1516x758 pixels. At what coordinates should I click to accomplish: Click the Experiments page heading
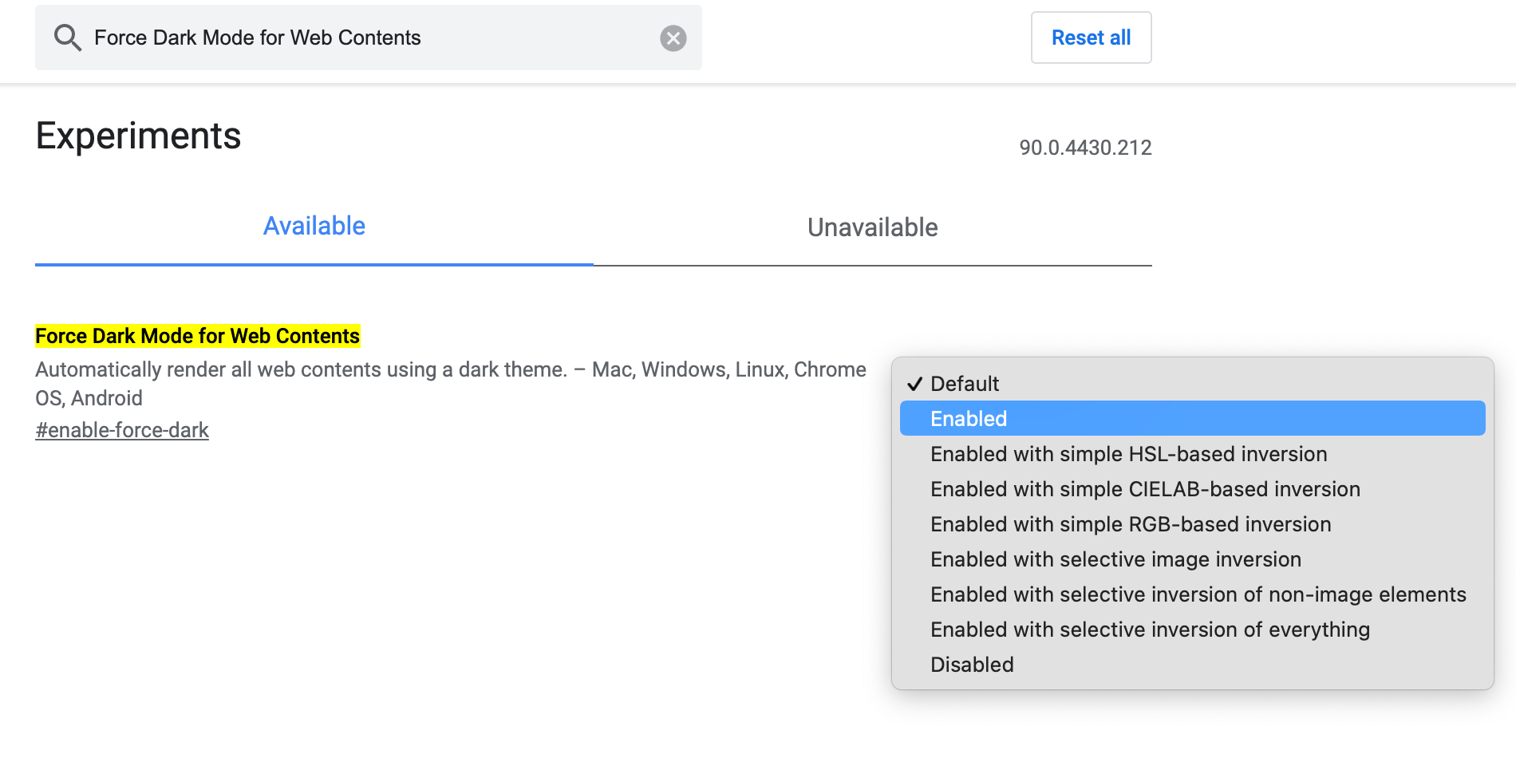point(138,135)
